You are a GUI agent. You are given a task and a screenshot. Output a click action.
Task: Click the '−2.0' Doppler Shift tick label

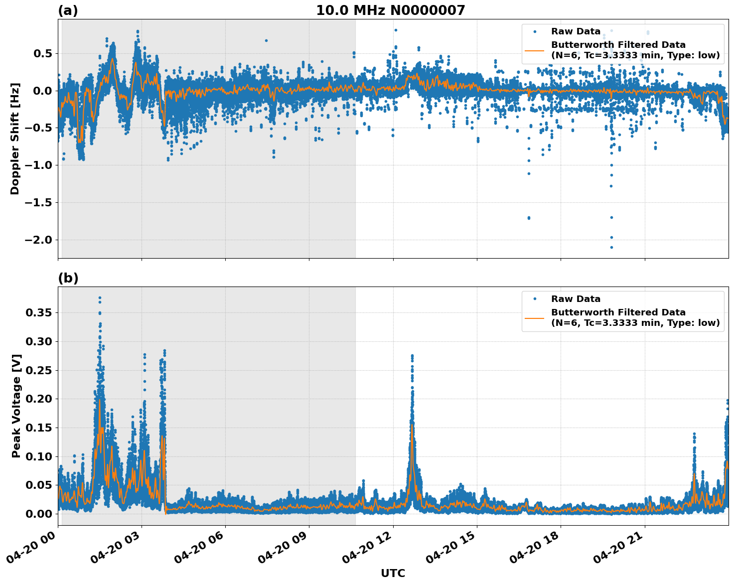(x=38, y=240)
